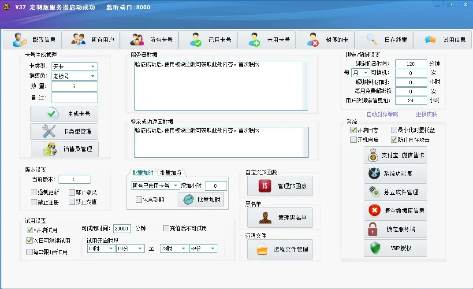Enable the 禁止登录 checkbox

point(72,192)
